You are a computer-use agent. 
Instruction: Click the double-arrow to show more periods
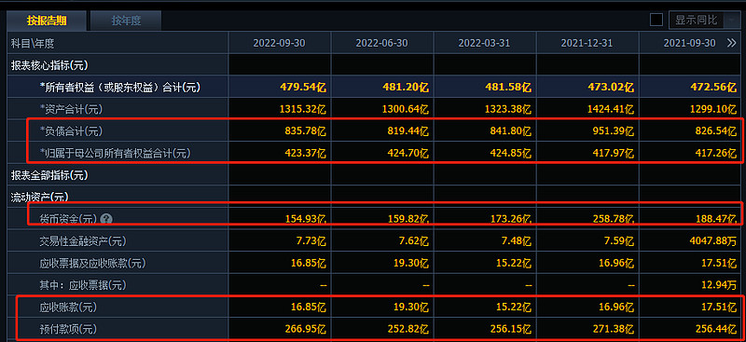point(732,43)
